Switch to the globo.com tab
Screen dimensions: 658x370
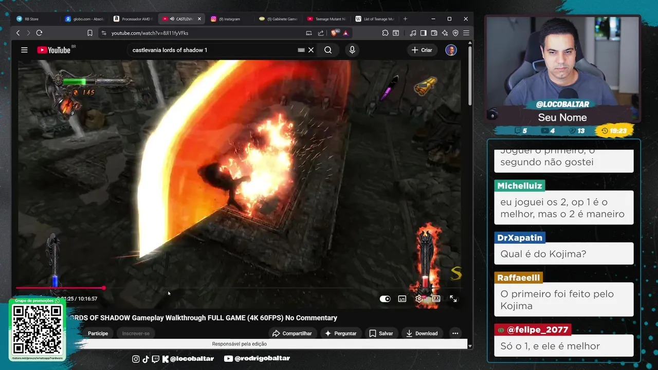pyautogui.click(x=85, y=19)
